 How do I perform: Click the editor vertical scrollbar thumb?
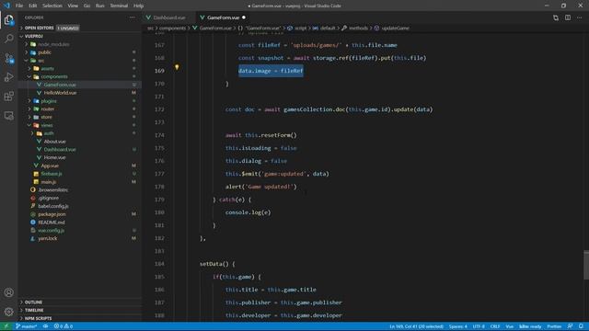pyautogui.click(x=586, y=265)
